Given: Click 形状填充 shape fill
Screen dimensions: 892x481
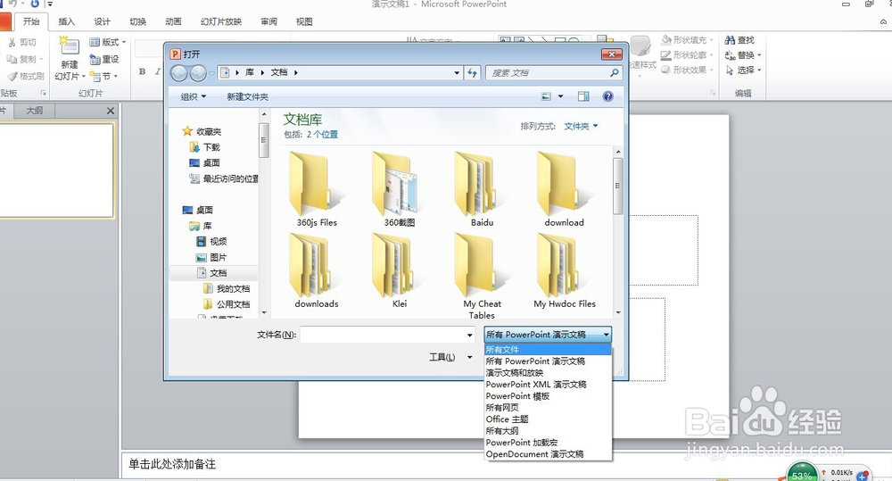Looking at the screenshot, I should tap(687, 40).
